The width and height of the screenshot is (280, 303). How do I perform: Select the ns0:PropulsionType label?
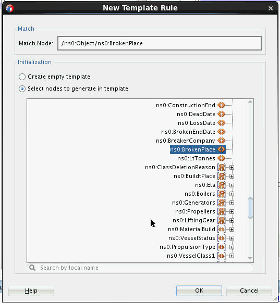coord(187,247)
